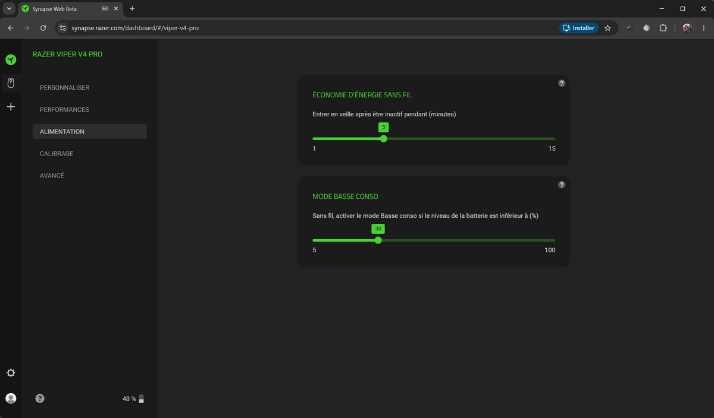Open settings gear in left sidebar
Image resolution: width=714 pixels, height=418 pixels.
11,373
